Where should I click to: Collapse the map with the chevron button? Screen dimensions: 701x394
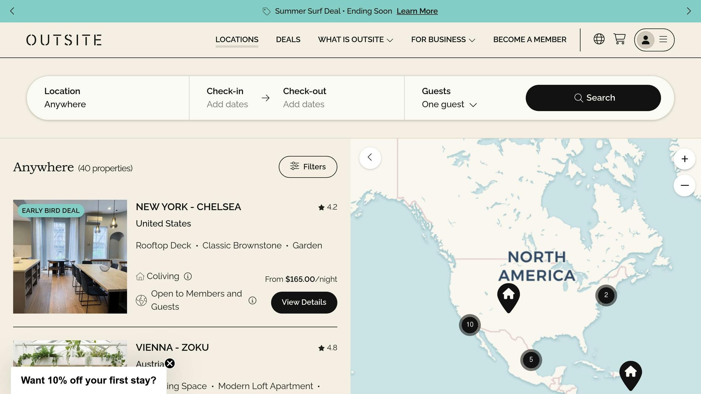pos(370,158)
